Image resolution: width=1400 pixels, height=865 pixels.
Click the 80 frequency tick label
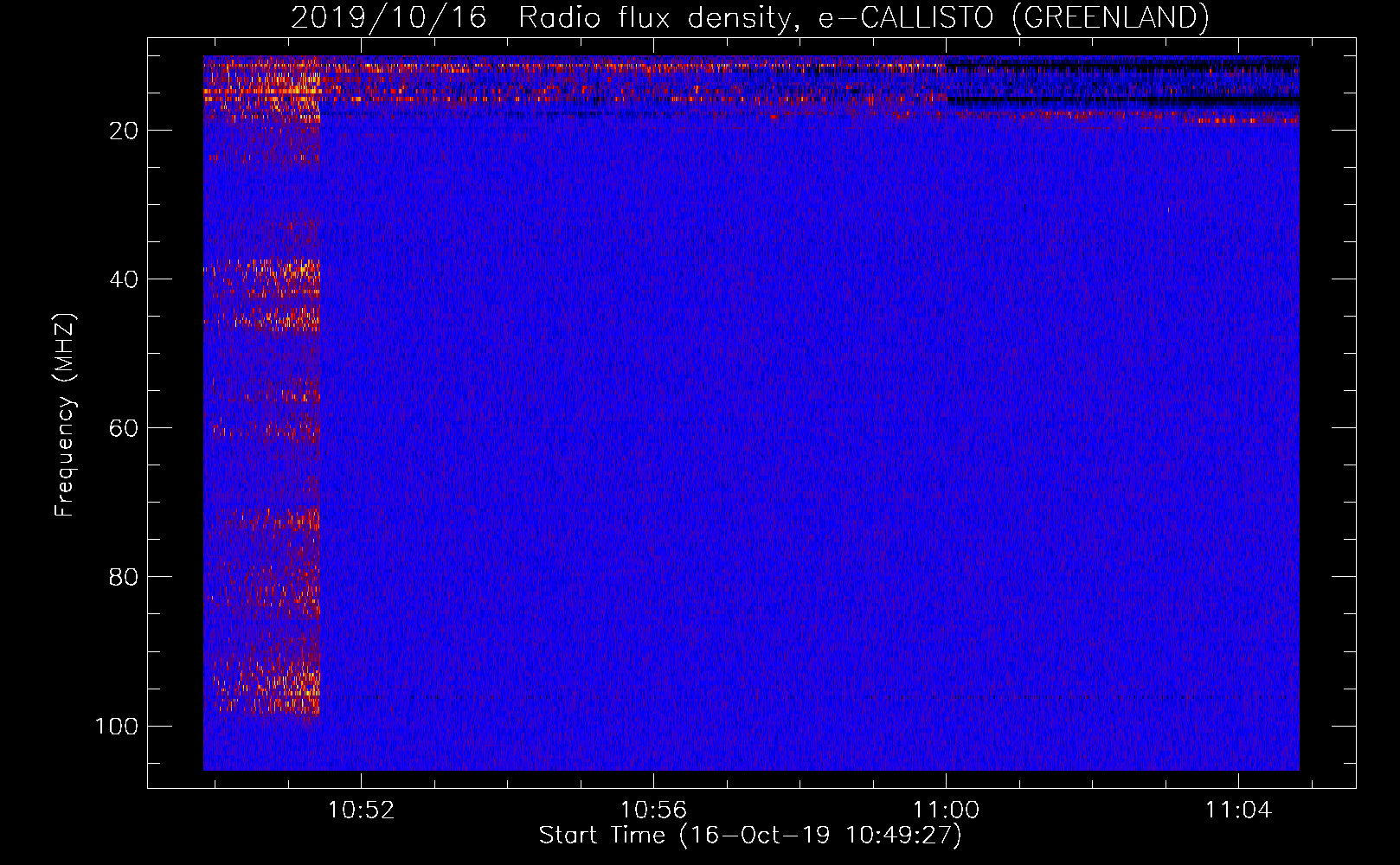click(x=124, y=577)
